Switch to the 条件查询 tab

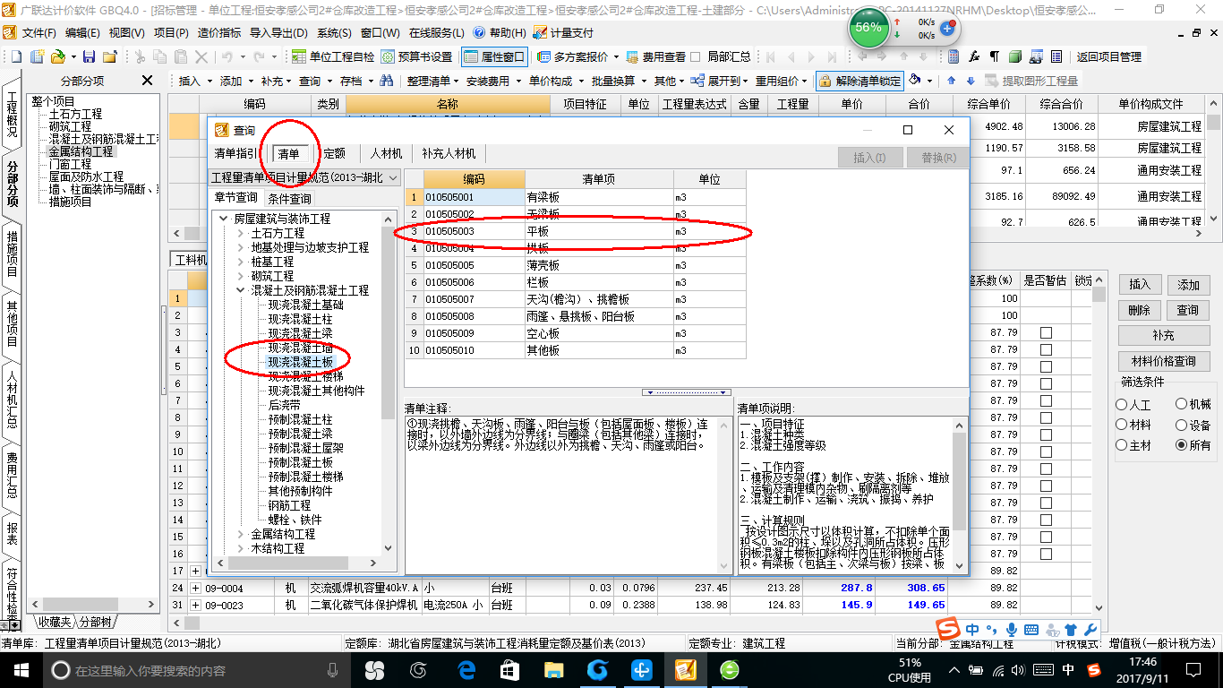[290, 198]
